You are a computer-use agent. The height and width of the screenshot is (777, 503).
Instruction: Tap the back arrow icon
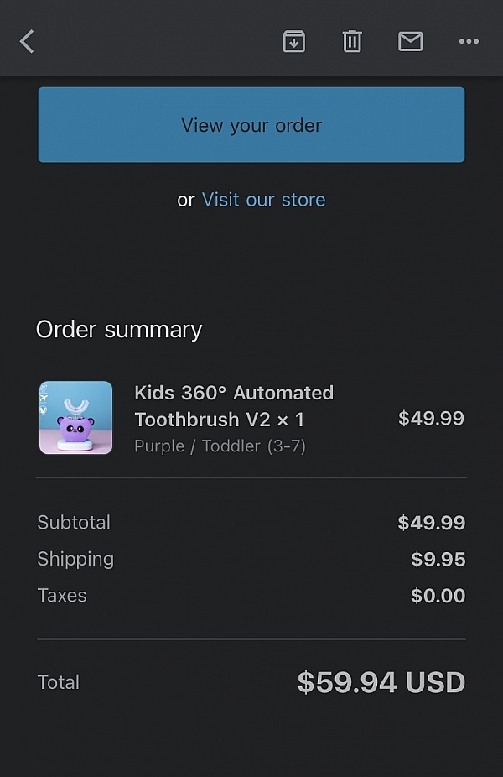27,41
